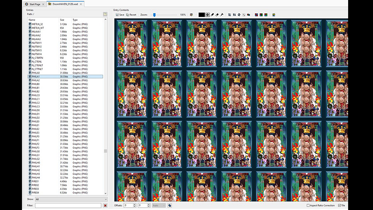Switch to the Start Page tab
The image size is (373, 210).
(x=35, y=4)
